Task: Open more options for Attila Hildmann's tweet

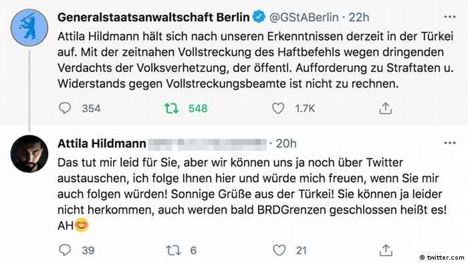Action: pyautogui.click(x=450, y=143)
